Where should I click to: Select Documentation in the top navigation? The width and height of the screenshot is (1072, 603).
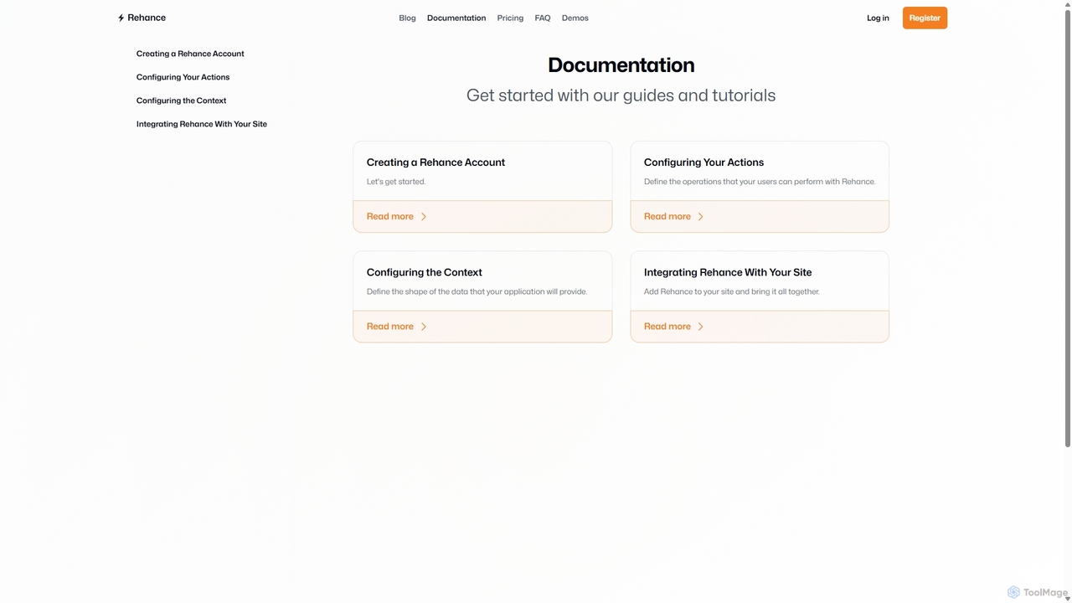pos(456,18)
